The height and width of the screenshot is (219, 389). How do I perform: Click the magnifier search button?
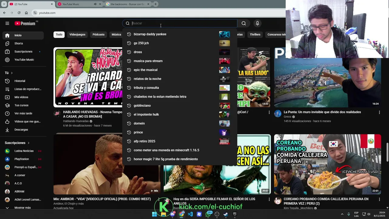click(x=244, y=23)
